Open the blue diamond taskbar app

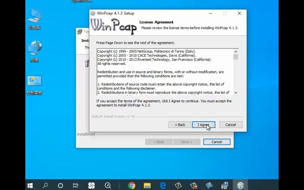209,186
